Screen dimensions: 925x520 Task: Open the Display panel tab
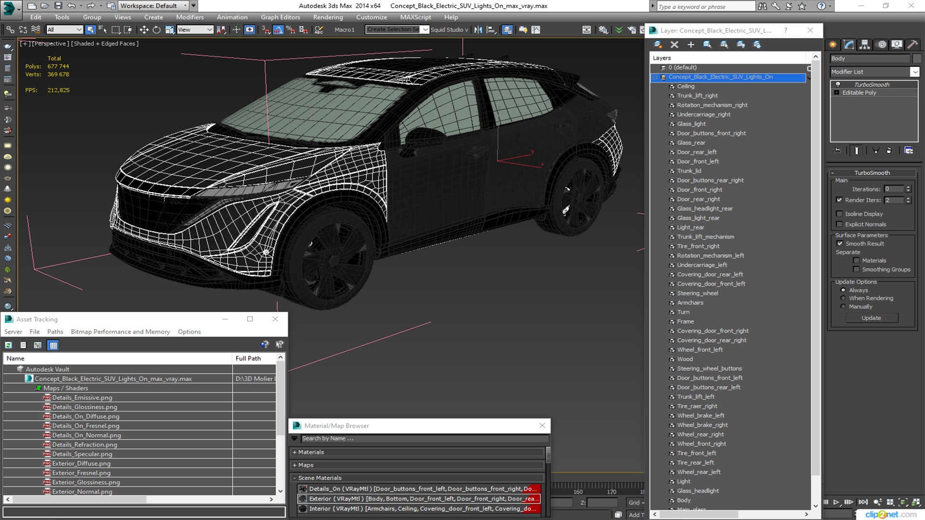[x=897, y=44]
